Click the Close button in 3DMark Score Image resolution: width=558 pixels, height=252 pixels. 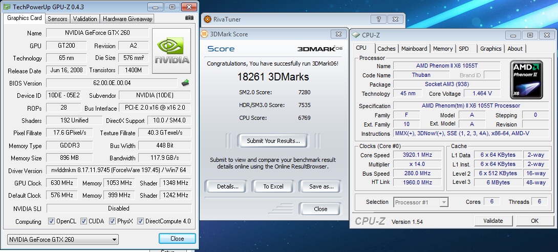click(x=320, y=209)
